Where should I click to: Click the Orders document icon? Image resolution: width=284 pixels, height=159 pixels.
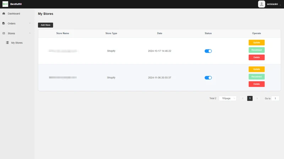pos(4,23)
